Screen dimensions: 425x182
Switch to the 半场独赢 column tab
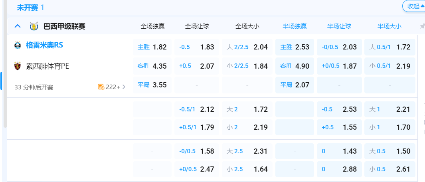tap(295, 26)
